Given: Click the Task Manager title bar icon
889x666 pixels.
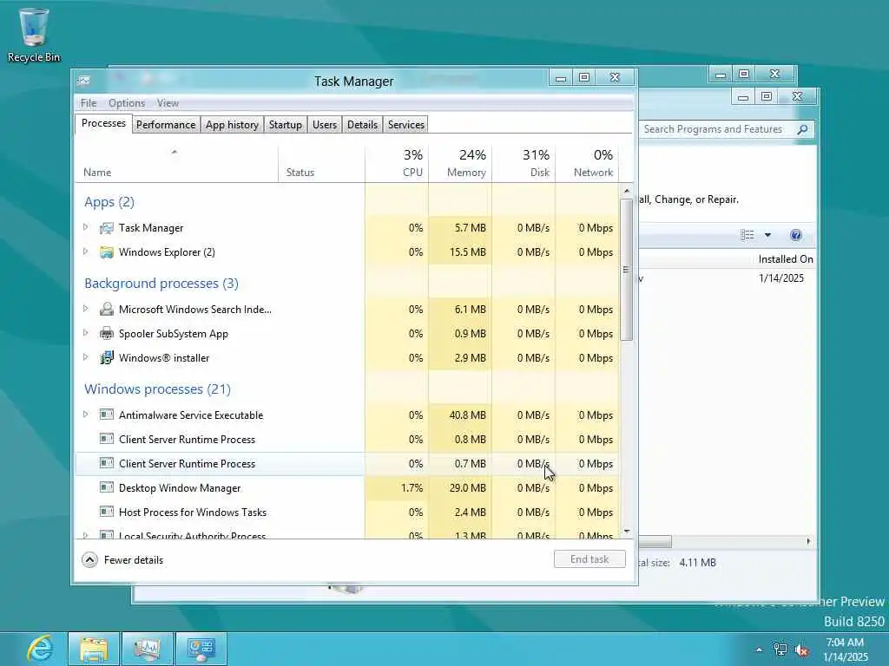Looking at the screenshot, I should [84, 81].
